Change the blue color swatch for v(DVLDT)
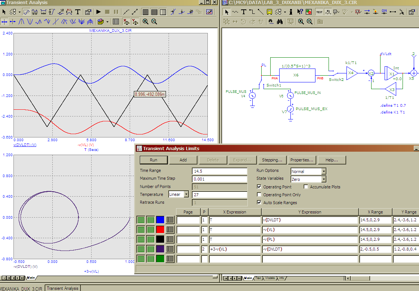419x291 pixels. (160, 220)
